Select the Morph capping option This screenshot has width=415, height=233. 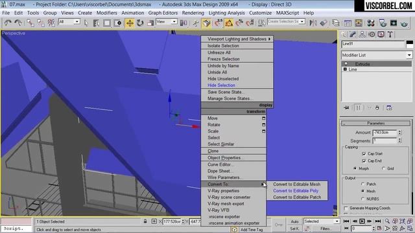[x=355, y=168]
